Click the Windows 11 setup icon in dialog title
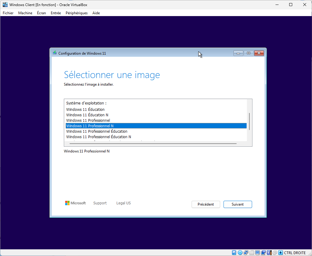312x256 pixels. (55, 53)
